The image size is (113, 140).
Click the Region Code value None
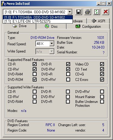[51, 130]
